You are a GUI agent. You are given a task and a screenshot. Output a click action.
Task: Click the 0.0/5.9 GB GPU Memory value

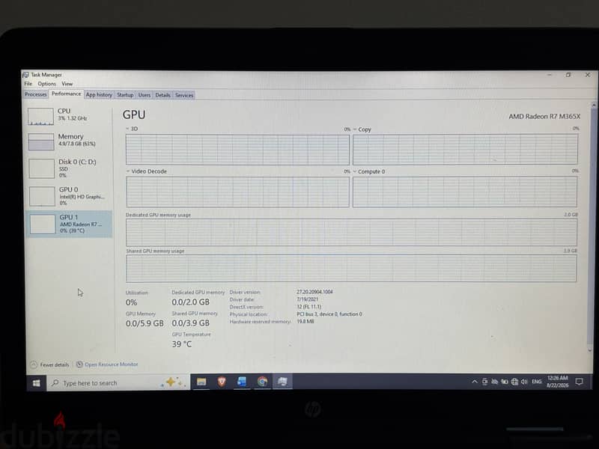click(x=145, y=323)
